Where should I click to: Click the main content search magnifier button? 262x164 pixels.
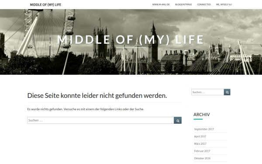click(x=178, y=120)
